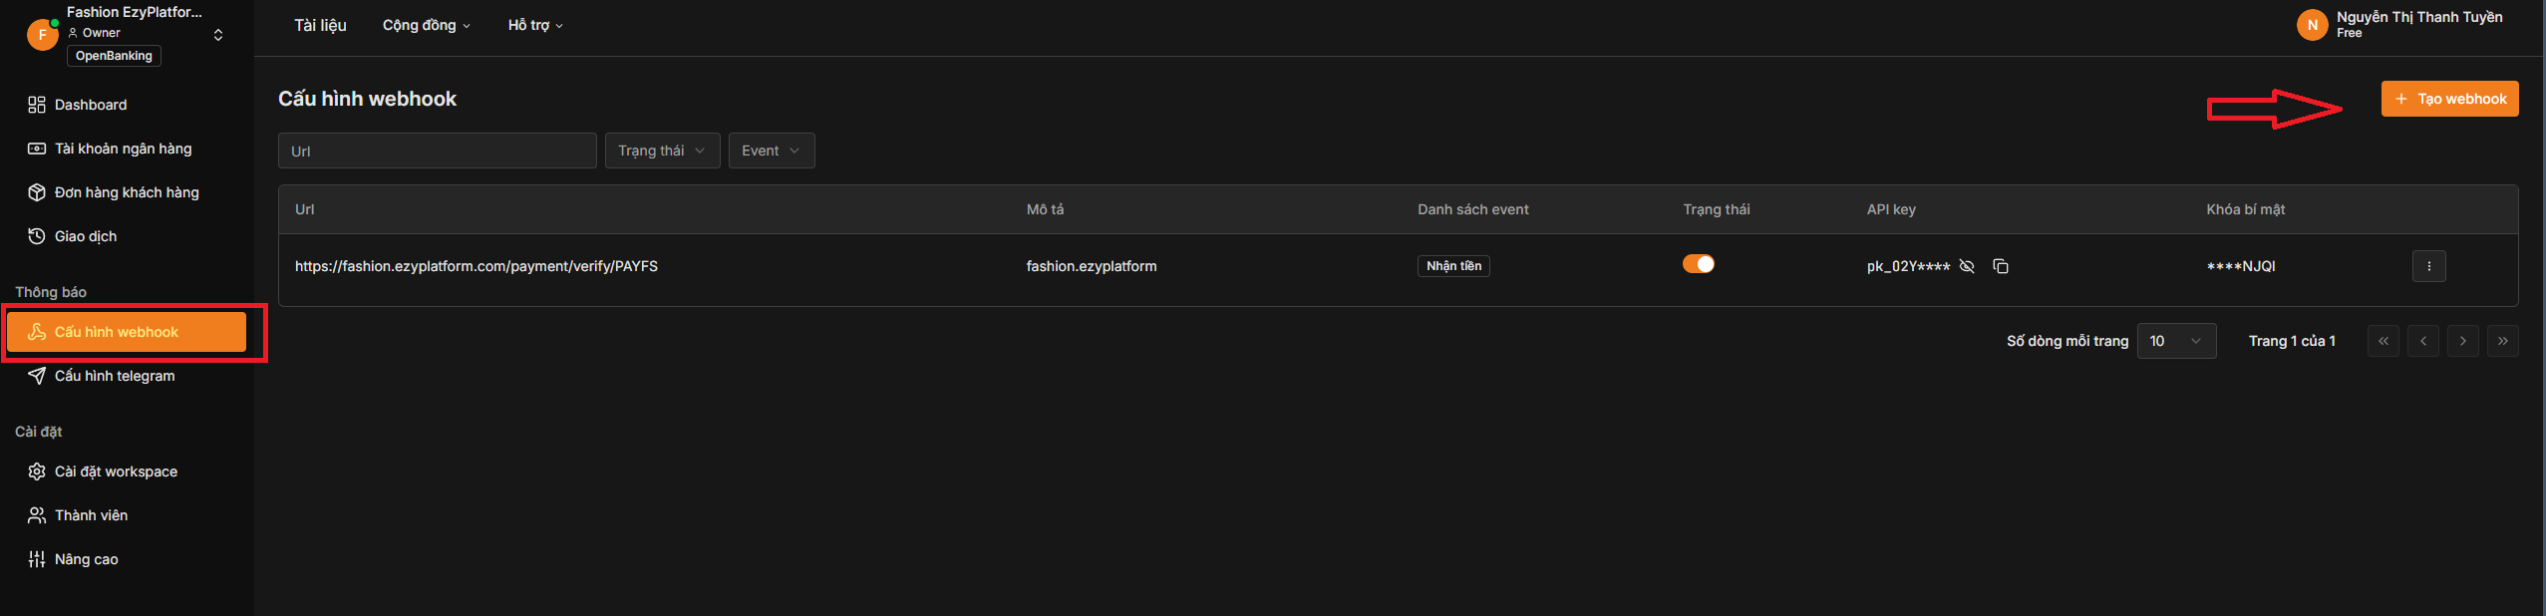Go to the next page arrow
Viewport: 2546px width, 616px height.
coord(2462,341)
